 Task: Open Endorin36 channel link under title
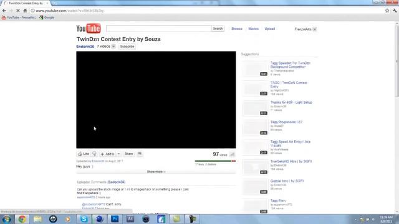85,47
